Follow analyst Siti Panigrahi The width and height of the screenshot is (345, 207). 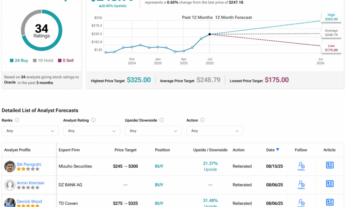tap(301, 166)
